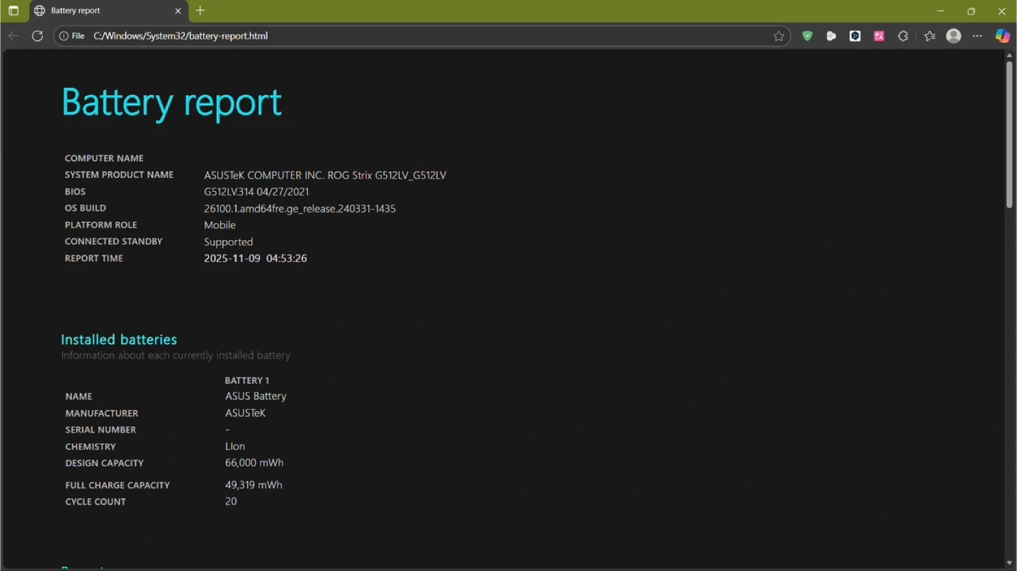
Task: Add page to favorites with star icon
Action: [x=778, y=36]
